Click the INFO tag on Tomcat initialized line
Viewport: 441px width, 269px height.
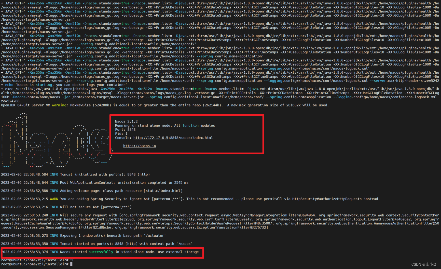click(x=54, y=174)
